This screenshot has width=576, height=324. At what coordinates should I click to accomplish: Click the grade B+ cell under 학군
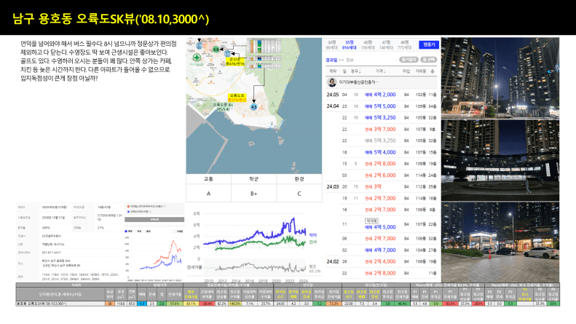[x=254, y=193]
